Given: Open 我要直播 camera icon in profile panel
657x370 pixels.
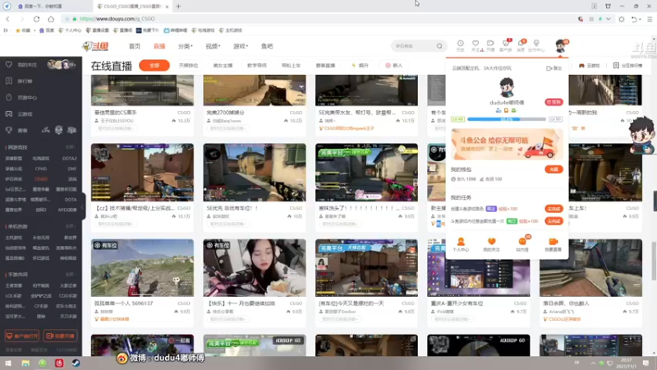Looking at the screenshot, I should pos(553,244).
